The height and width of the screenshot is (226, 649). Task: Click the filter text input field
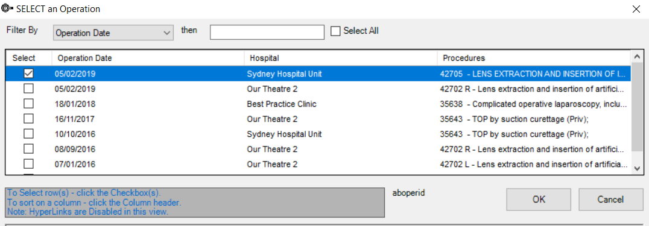tap(267, 33)
